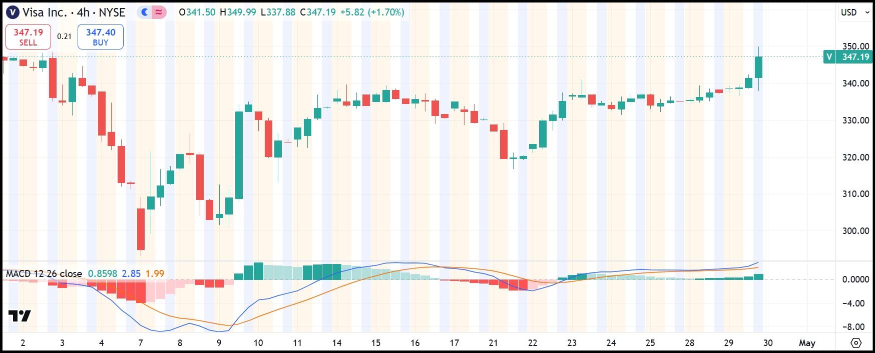Viewport: 875px width, 353px height.
Task: Click the MACD line value 2.85
Action: coord(131,273)
